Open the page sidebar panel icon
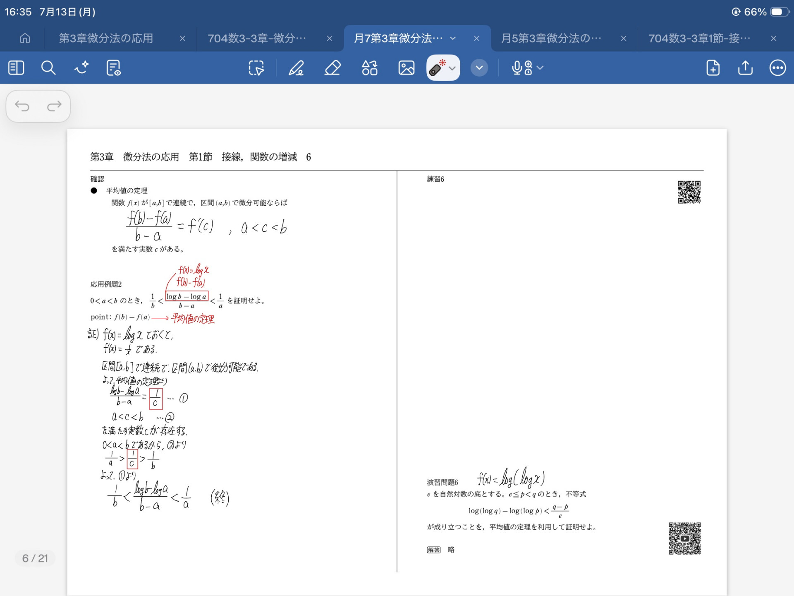 coord(16,68)
